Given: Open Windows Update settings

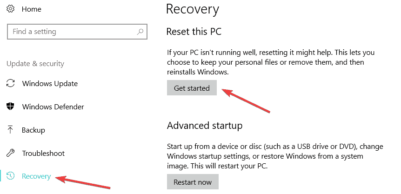Looking at the screenshot, I should [x=50, y=84].
